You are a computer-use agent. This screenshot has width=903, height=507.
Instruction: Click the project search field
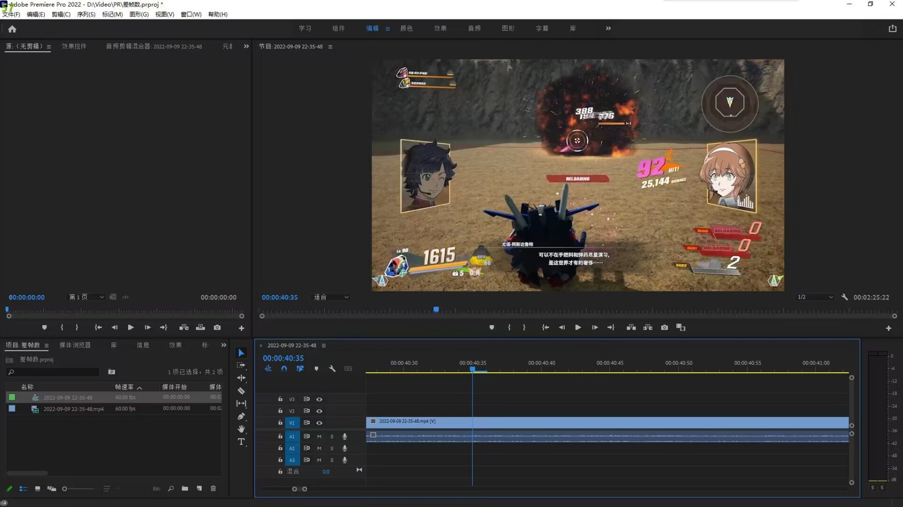coord(53,372)
